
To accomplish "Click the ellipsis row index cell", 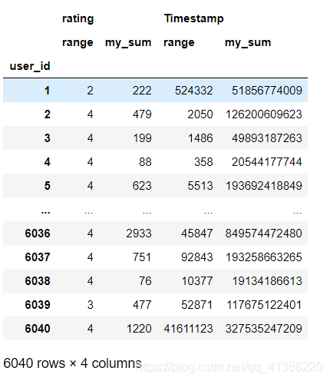I will tap(45, 212).
